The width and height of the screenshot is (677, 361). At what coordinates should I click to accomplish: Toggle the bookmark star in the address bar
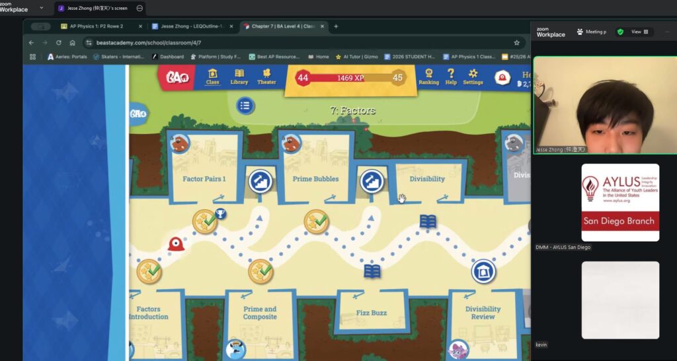(516, 42)
